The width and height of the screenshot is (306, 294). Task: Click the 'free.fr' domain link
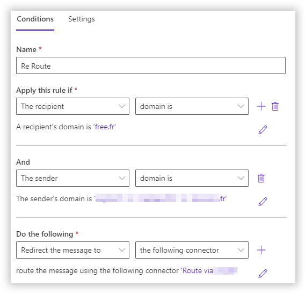(x=105, y=127)
